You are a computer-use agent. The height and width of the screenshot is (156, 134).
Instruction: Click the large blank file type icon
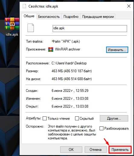coord(31,28)
